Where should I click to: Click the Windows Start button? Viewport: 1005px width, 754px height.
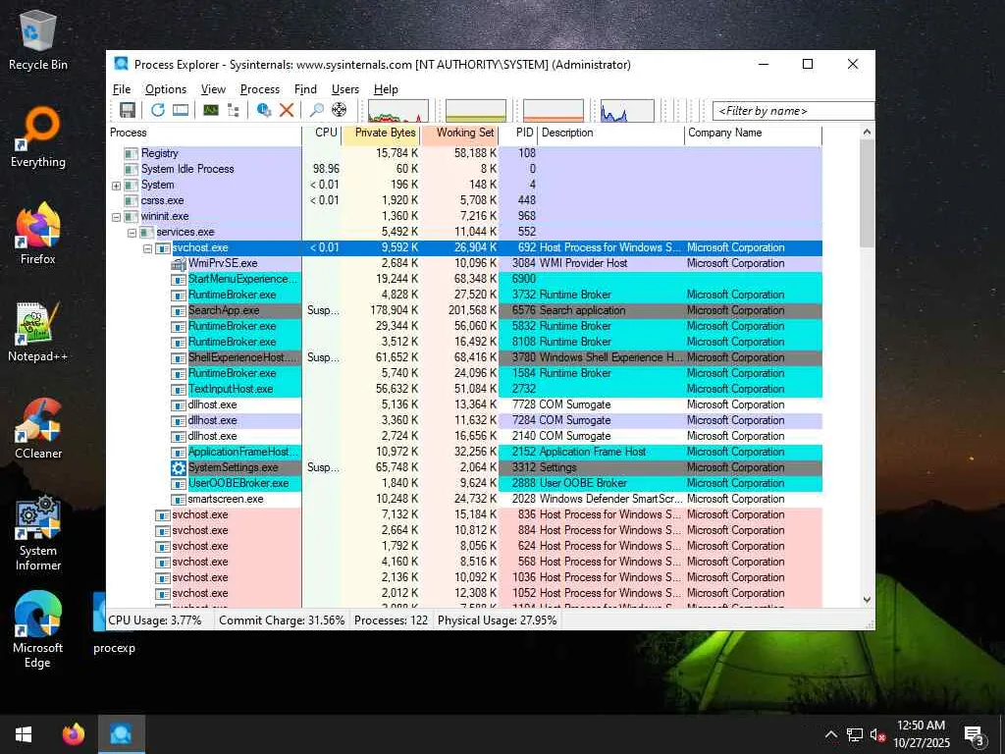pyautogui.click(x=24, y=734)
